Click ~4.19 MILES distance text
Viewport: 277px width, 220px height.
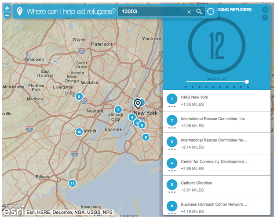click(192, 212)
